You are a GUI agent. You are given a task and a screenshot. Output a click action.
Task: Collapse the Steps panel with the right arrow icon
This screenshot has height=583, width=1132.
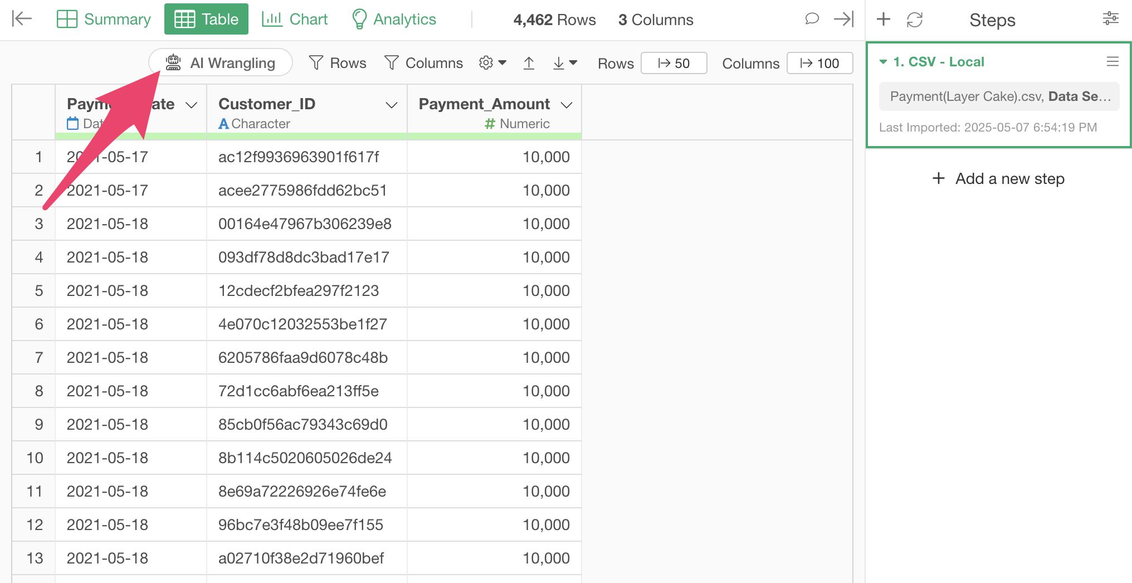pyautogui.click(x=843, y=19)
